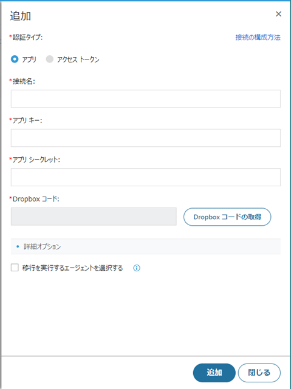Click the blue 追加 button
291x389 pixels.
[214, 373]
